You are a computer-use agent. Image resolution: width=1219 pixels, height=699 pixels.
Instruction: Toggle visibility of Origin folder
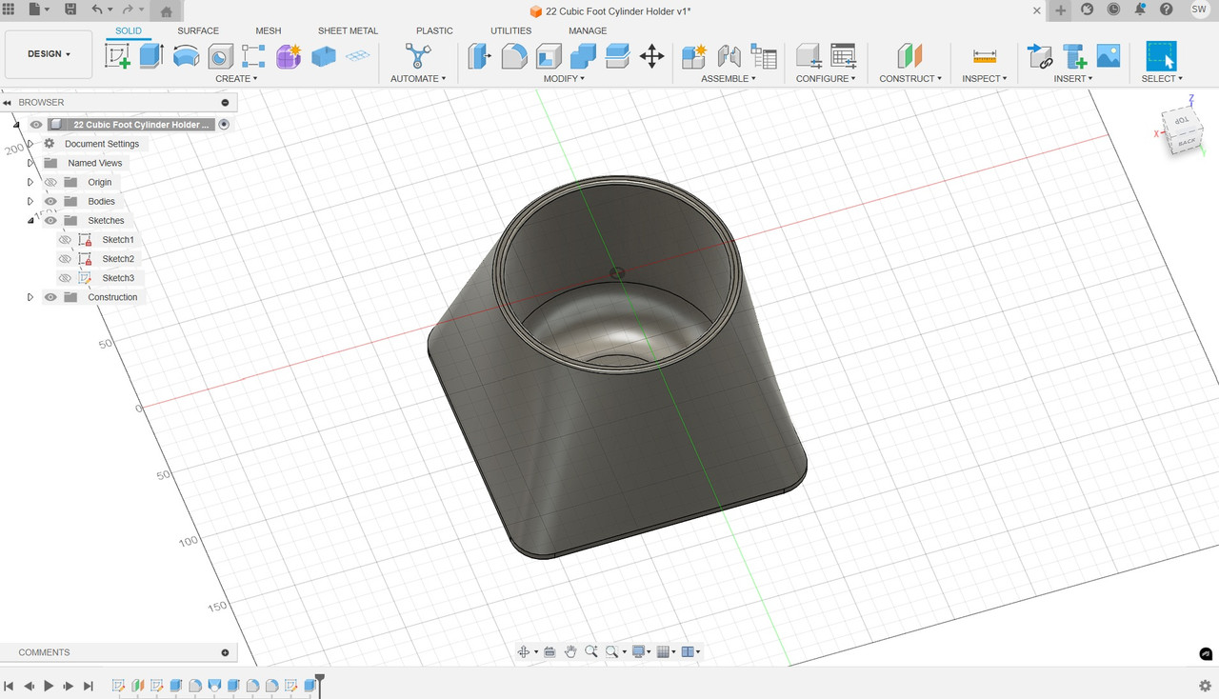(50, 182)
